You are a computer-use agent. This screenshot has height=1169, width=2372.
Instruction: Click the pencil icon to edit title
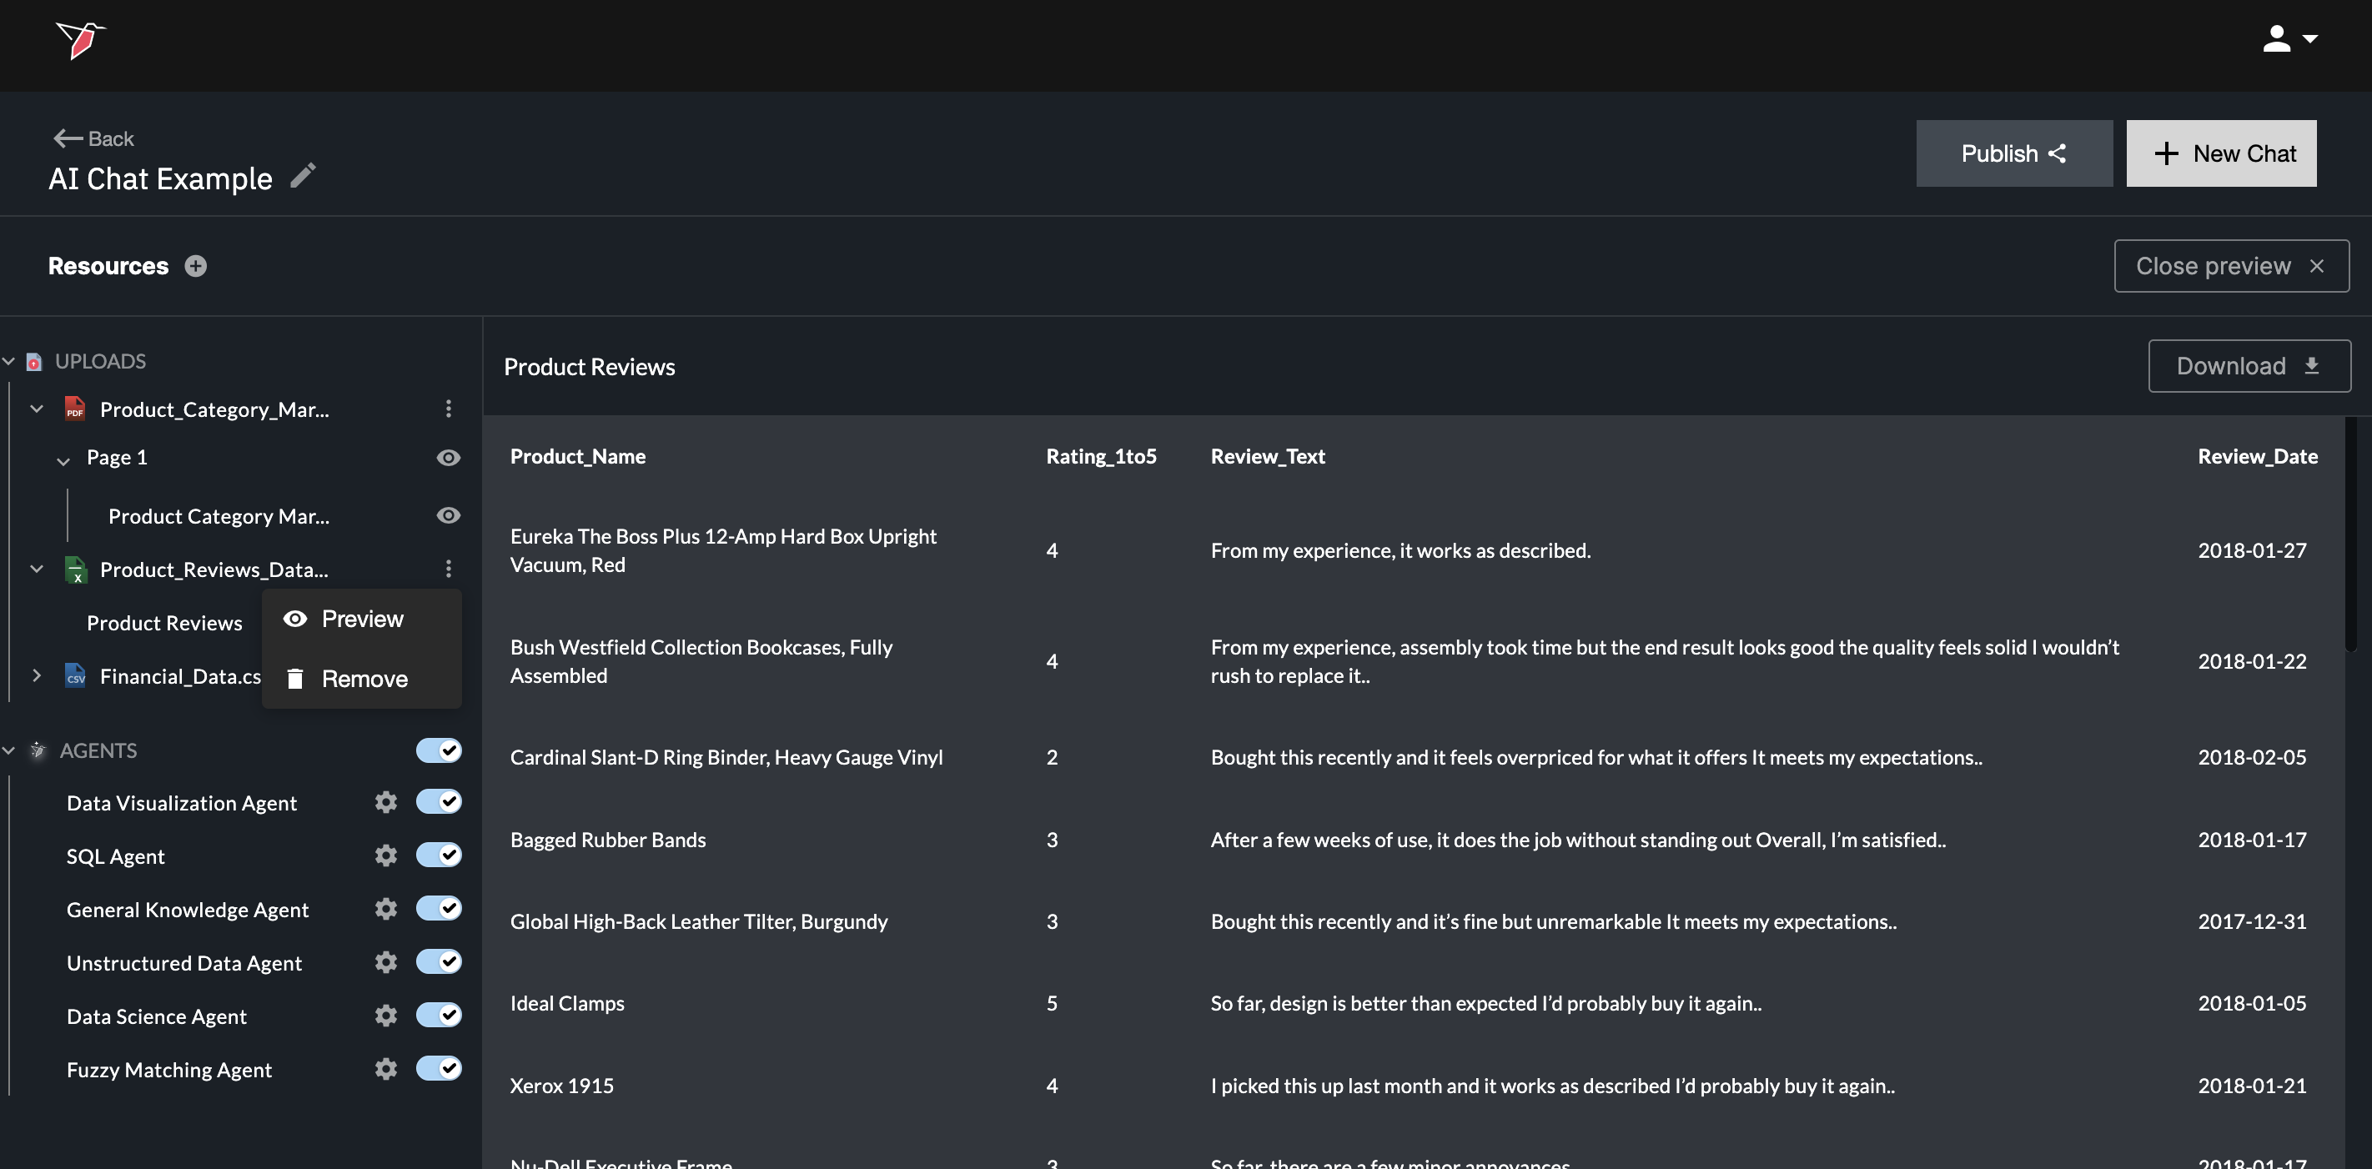click(x=303, y=176)
